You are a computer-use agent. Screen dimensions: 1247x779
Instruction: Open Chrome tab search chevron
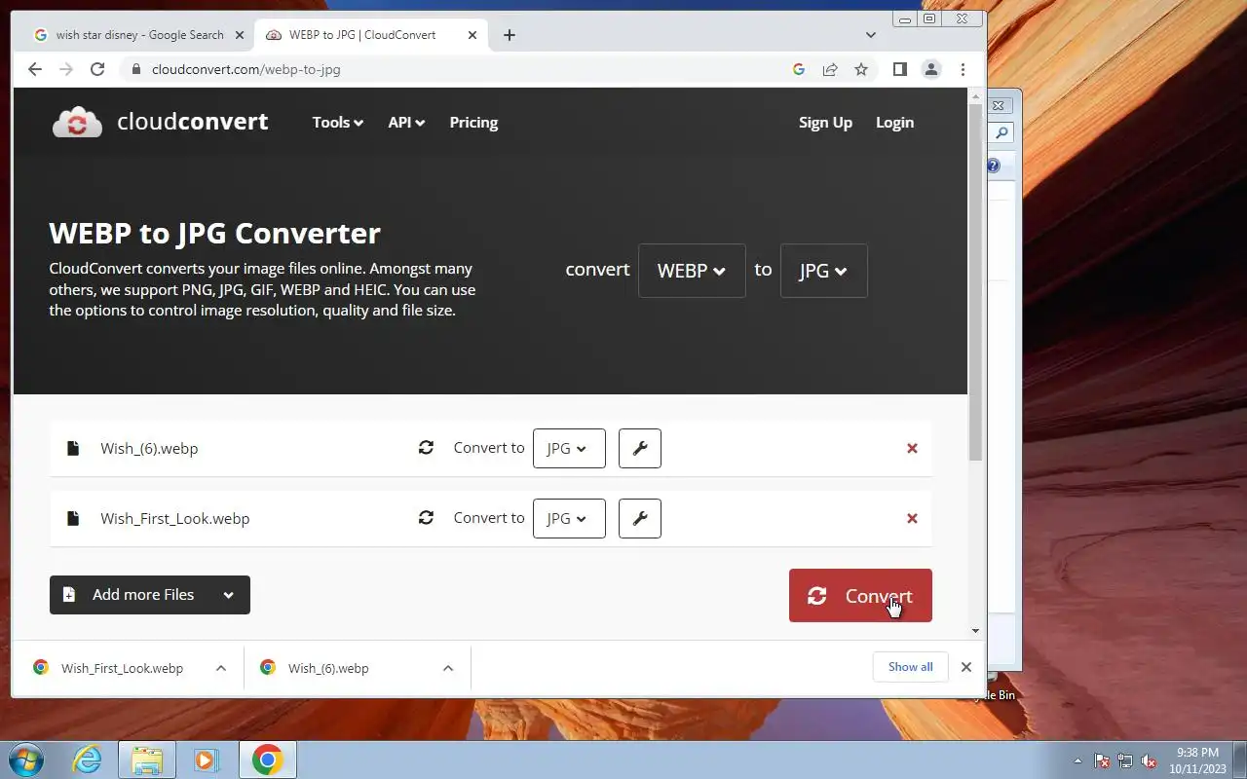(x=871, y=35)
